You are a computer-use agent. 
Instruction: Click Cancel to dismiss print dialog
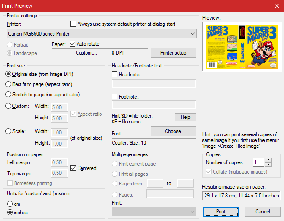(x=263, y=212)
